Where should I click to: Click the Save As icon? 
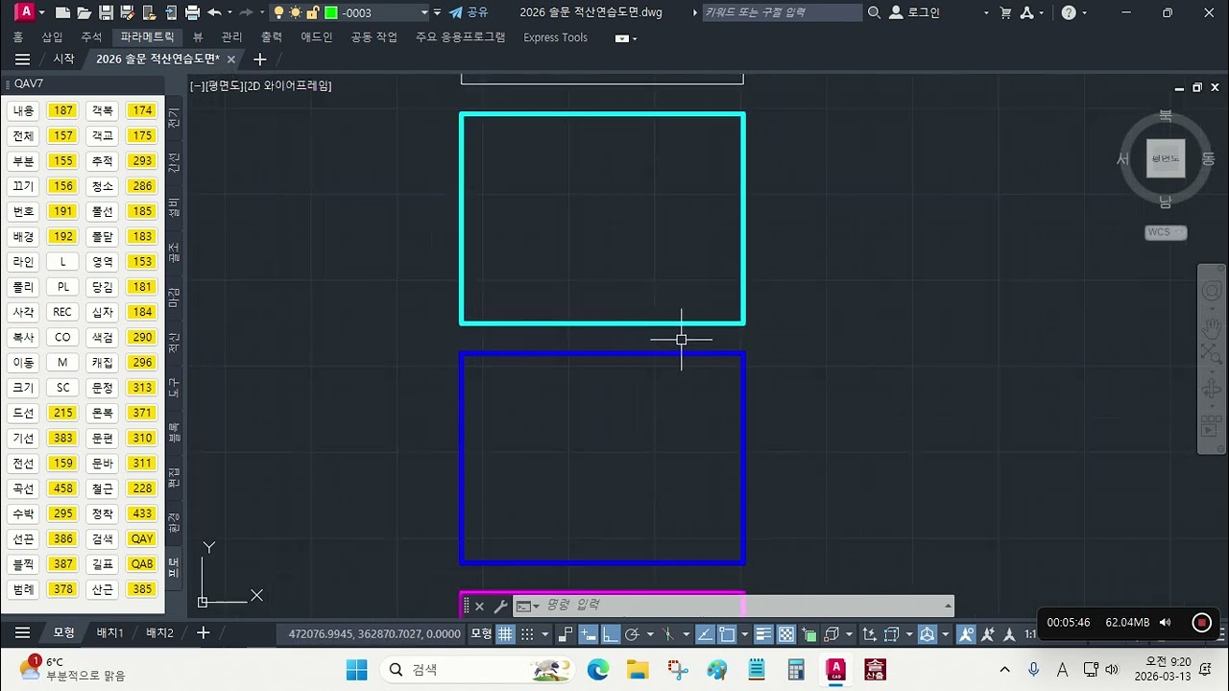pyautogui.click(x=127, y=12)
